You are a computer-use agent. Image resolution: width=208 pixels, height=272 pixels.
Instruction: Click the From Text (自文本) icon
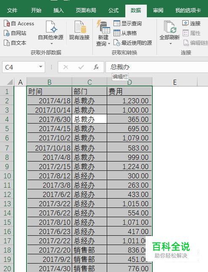7,43
